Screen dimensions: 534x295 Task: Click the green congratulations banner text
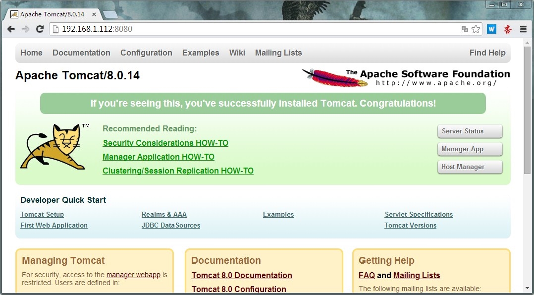(263, 103)
